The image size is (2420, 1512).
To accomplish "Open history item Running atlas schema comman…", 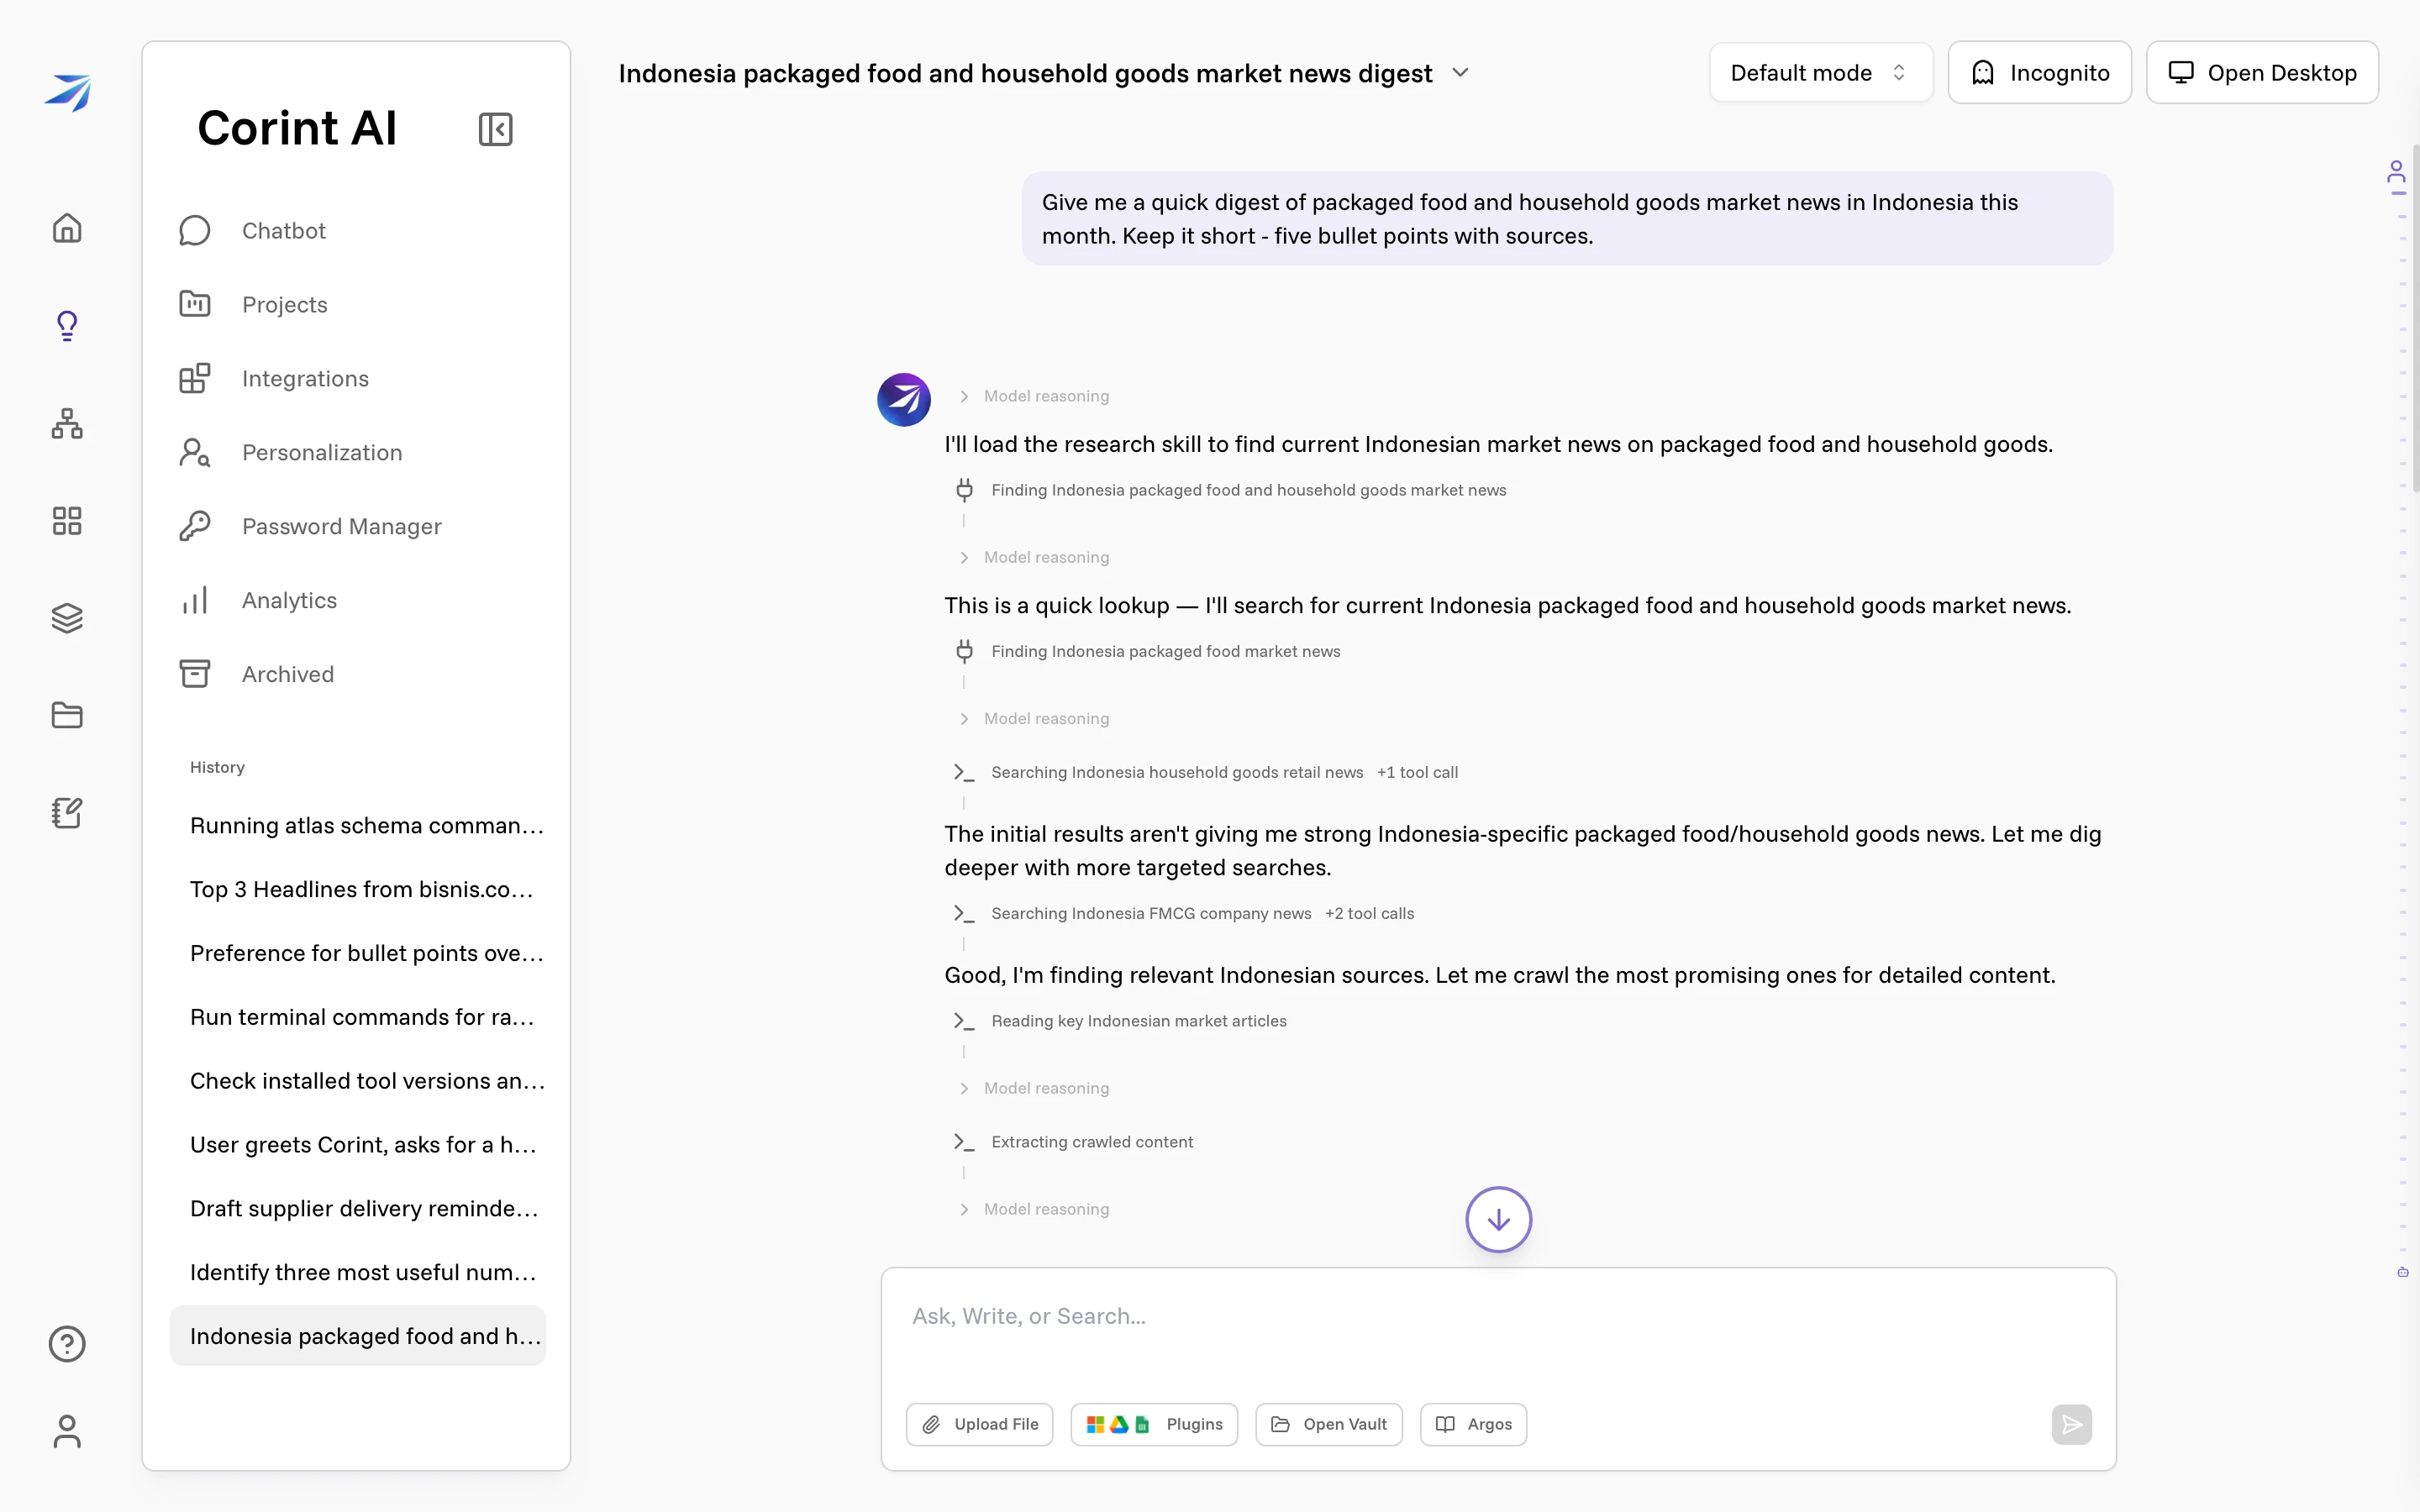I will click(x=358, y=825).
